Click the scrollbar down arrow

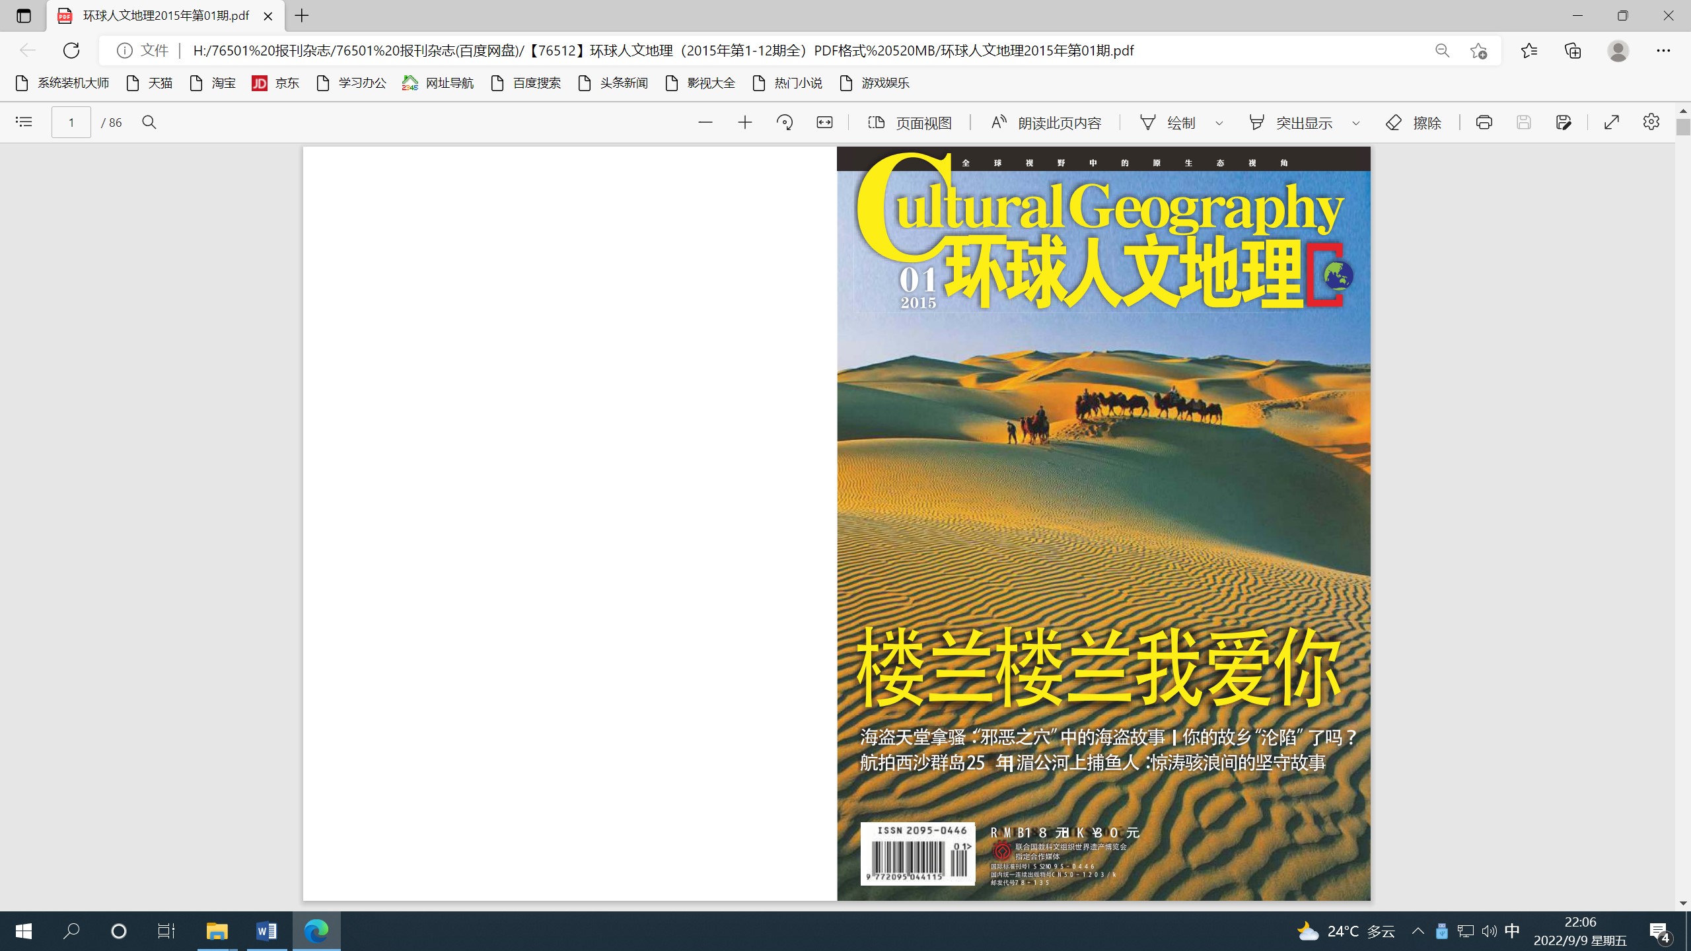1683,903
